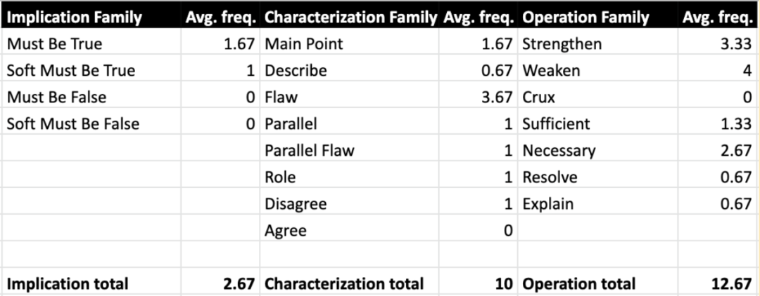Screen dimensions: 760x296
Task: Select the Weaken cell
Action: (x=552, y=71)
